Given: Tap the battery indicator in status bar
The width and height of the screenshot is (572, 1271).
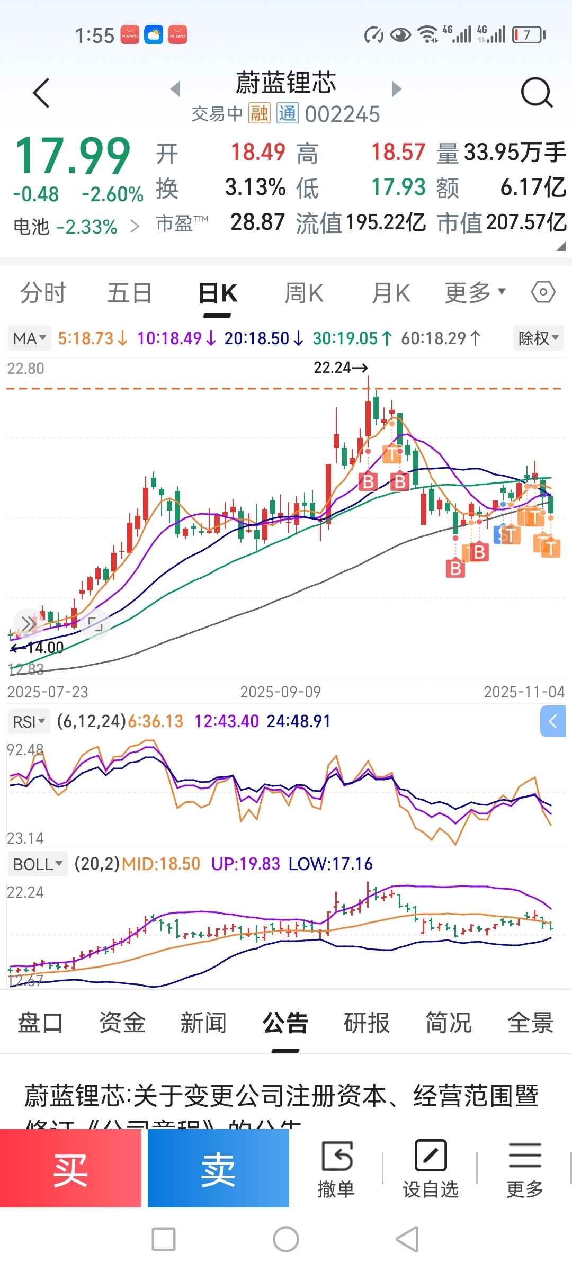Looking at the screenshot, I should pyautogui.click(x=529, y=35).
